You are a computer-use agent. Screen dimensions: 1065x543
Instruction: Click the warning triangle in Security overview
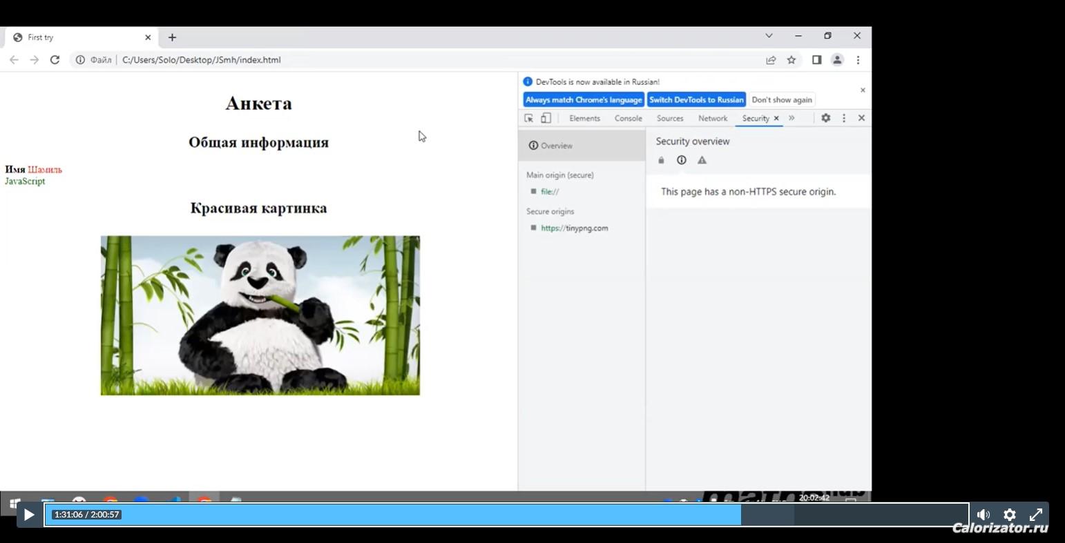(702, 160)
